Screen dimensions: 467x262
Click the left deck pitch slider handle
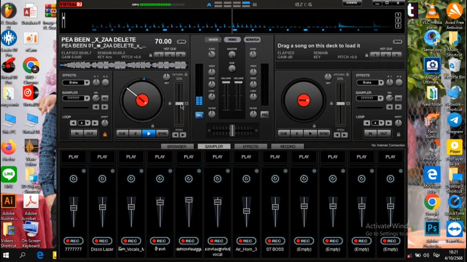179,104
